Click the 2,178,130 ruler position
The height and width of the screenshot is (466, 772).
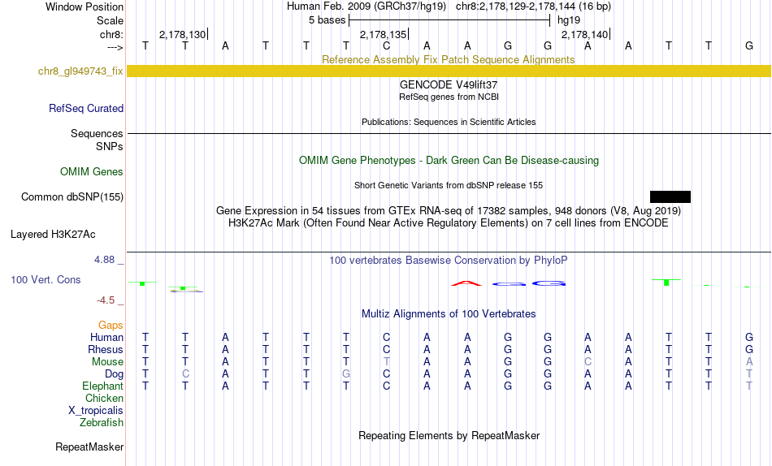pos(182,34)
